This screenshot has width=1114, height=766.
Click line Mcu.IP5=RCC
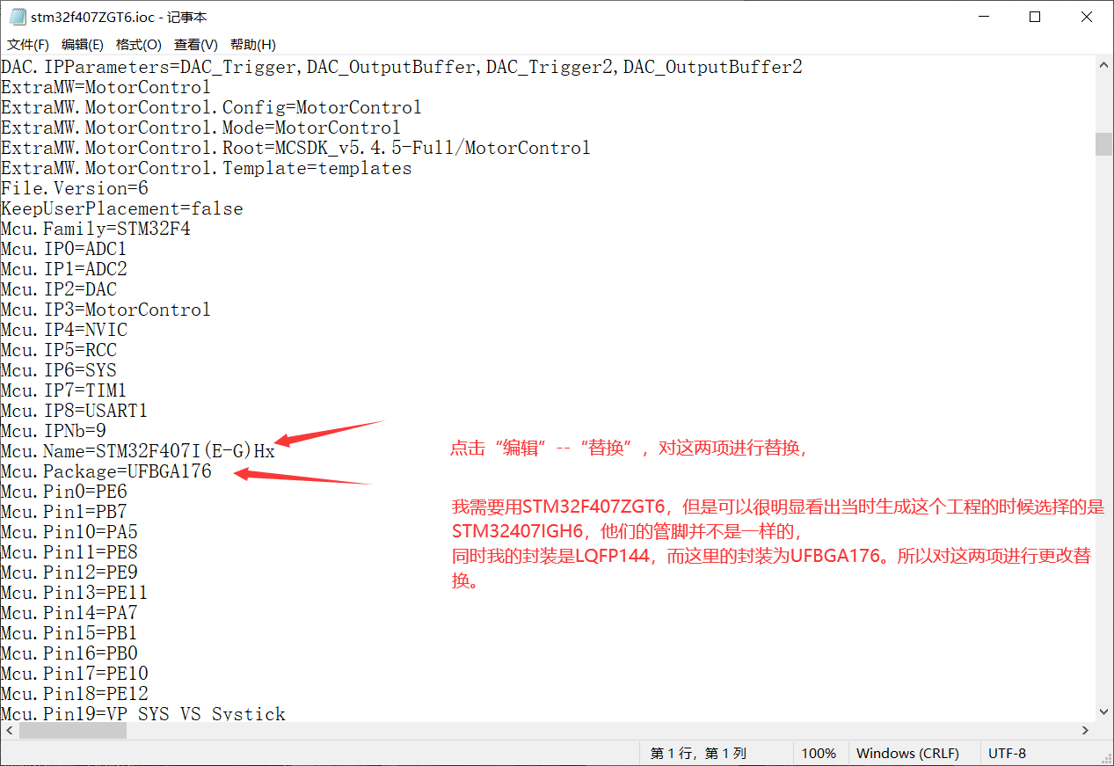coord(59,350)
